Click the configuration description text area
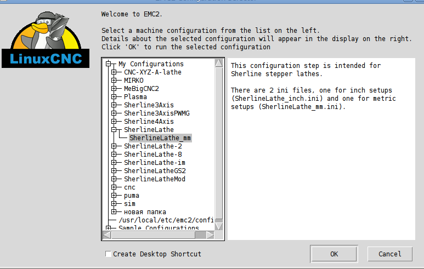This screenshot has width=424, height=269. pos(321,164)
